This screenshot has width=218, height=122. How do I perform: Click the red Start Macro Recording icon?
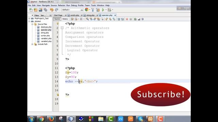tap(127, 19)
